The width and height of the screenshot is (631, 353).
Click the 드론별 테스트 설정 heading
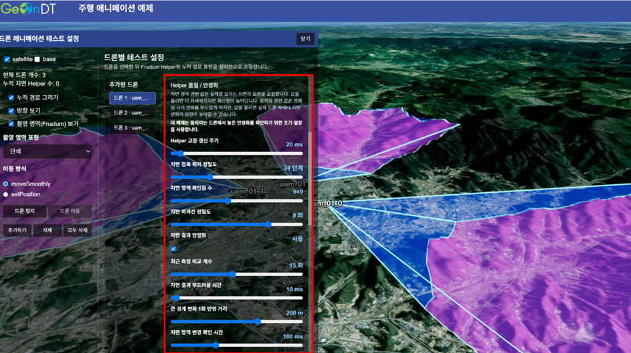click(134, 57)
